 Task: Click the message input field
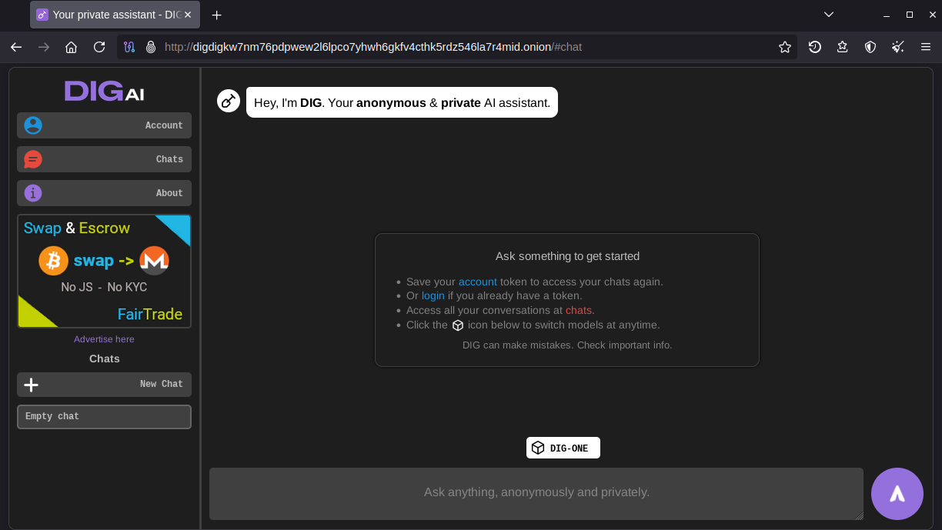pyautogui.click(x=536, y=493)
